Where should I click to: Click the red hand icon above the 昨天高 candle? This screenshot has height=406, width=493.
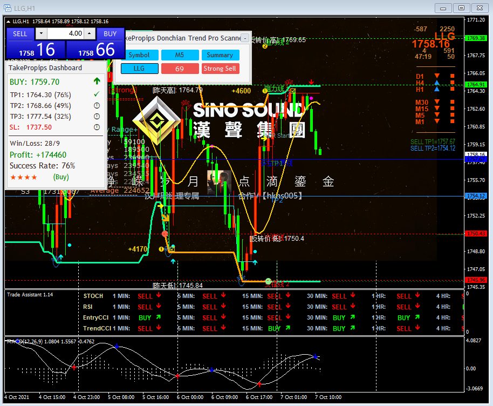[186, 105]
